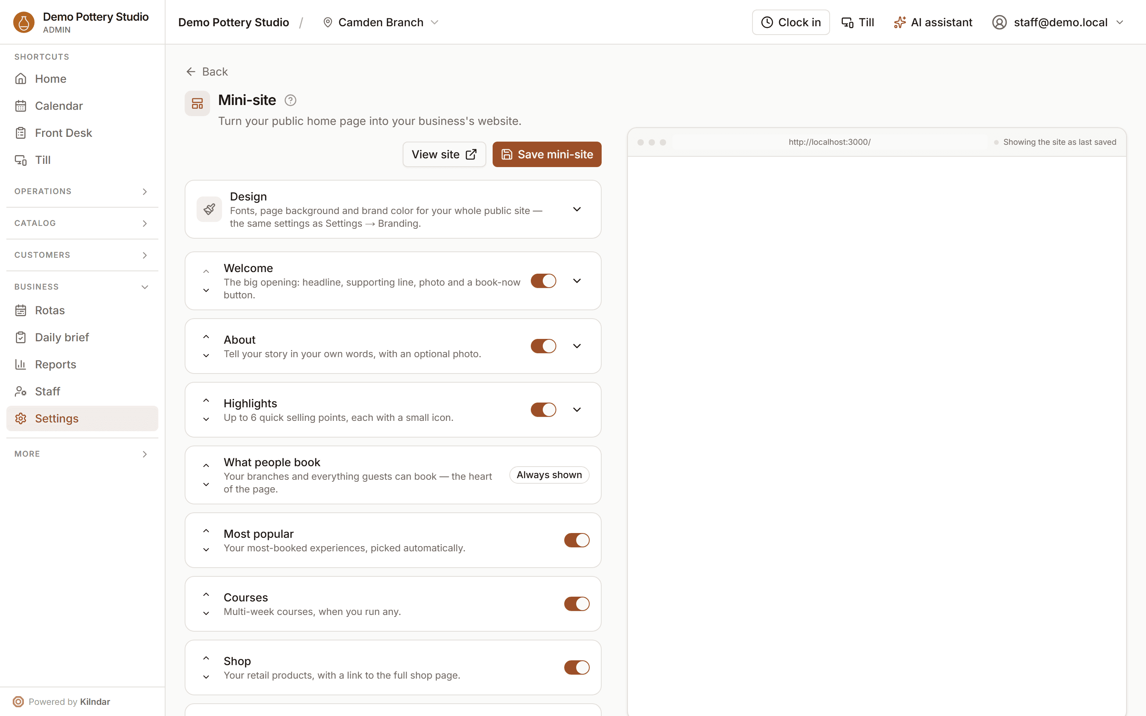The image size is (1146, 716).
Task: Go to Front Desk
Action: (x=82, y=132)
